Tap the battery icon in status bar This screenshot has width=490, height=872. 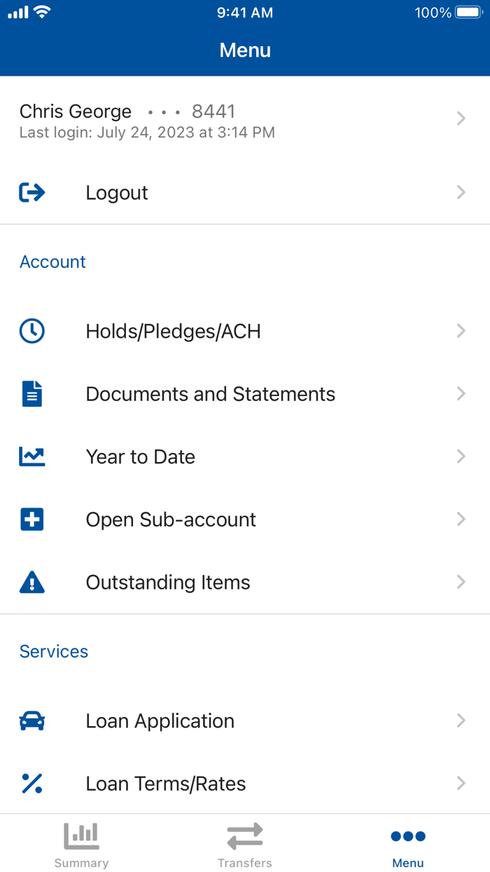[x=468, y=13]
